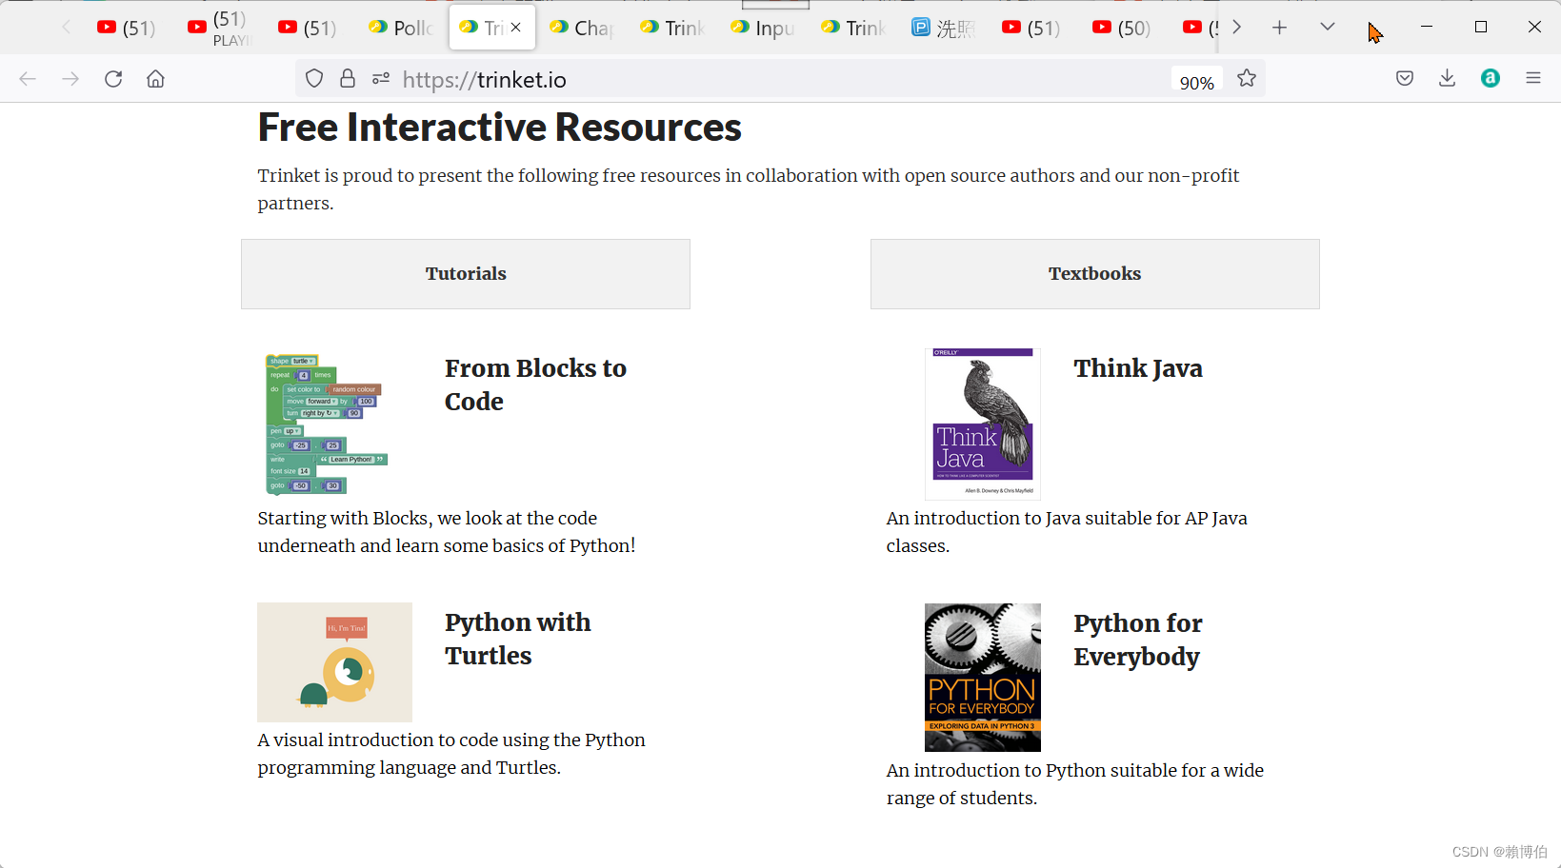Open the Textbooks section button
This screenshot has width=1561, height=868.
(x=1094, y=274)
